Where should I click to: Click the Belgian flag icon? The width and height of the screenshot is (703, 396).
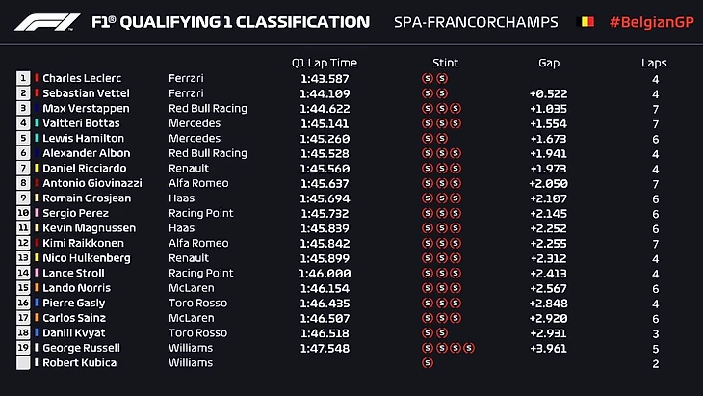[585, 22]
